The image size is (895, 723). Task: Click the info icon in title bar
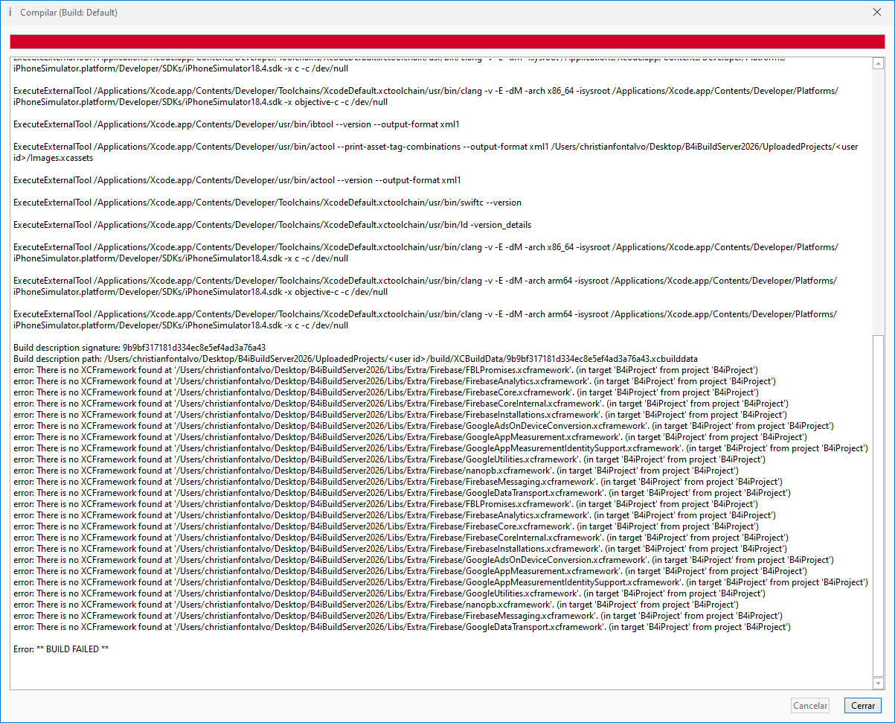(x=10, y=13)
